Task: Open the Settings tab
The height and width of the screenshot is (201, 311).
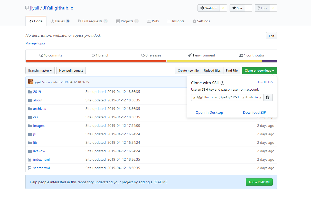Action: pos(201,21)
